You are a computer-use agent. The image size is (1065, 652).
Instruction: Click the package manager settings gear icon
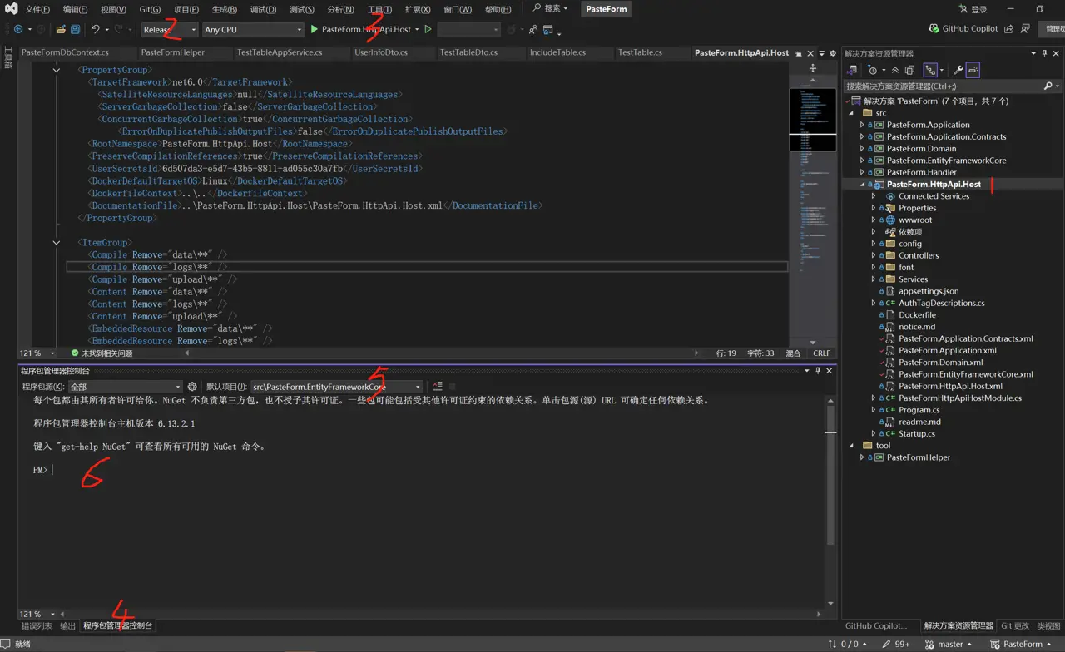[x=192, y=387]
